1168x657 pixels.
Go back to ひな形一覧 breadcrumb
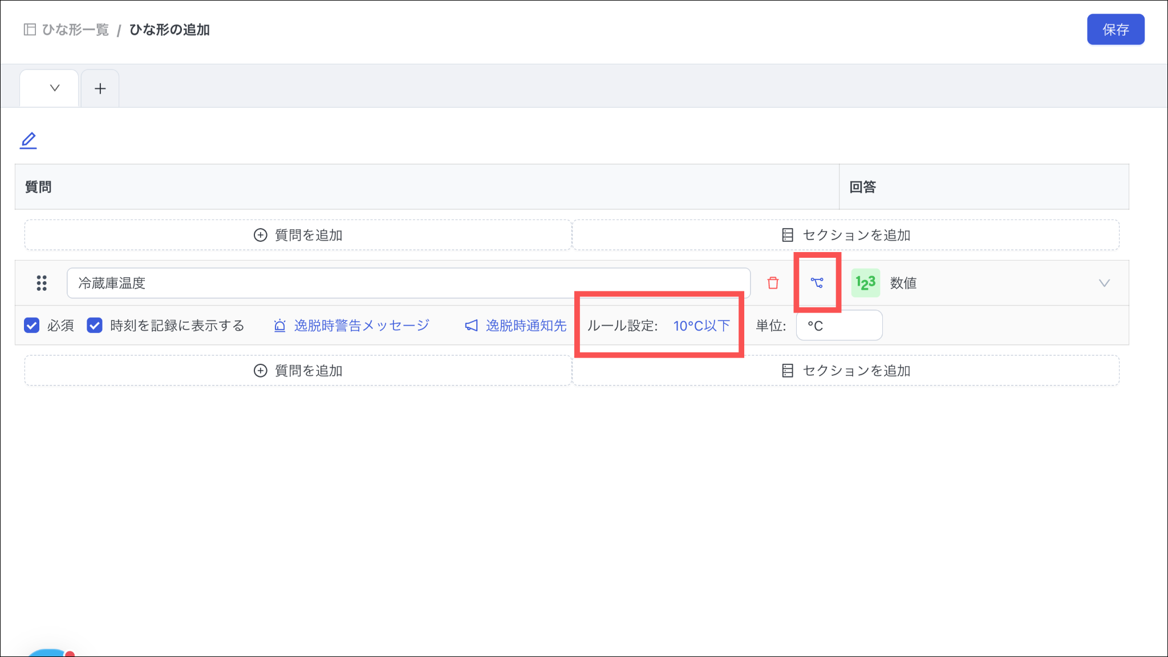pyautogui.click(x=75, y=30)
